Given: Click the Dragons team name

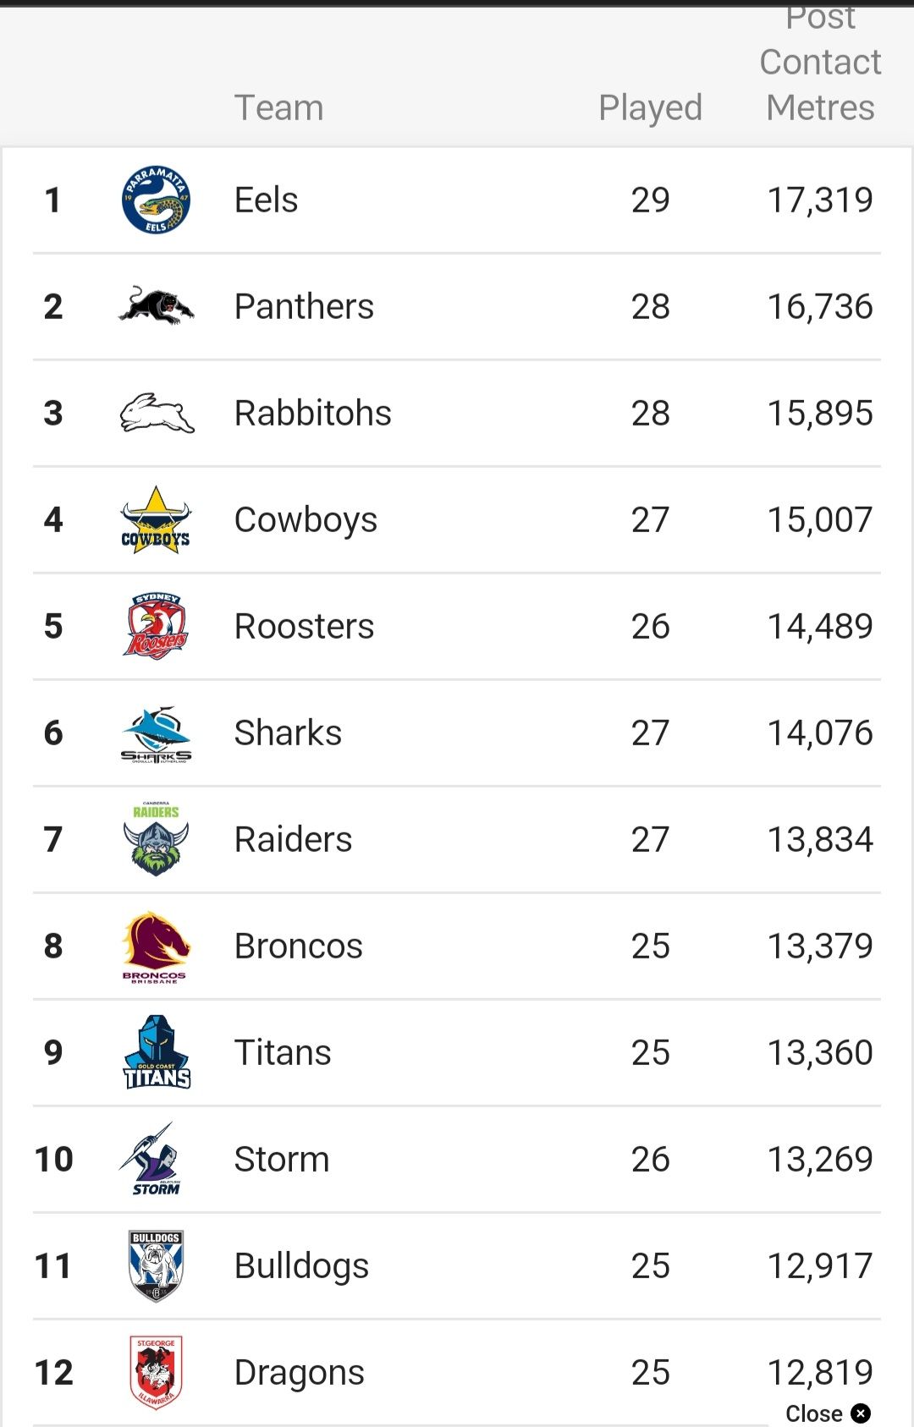Looking at the screenshot, I should pyautogui.click(x=300, y=1372).
